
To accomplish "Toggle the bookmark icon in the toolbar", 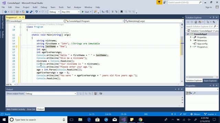I will (121, 12).
